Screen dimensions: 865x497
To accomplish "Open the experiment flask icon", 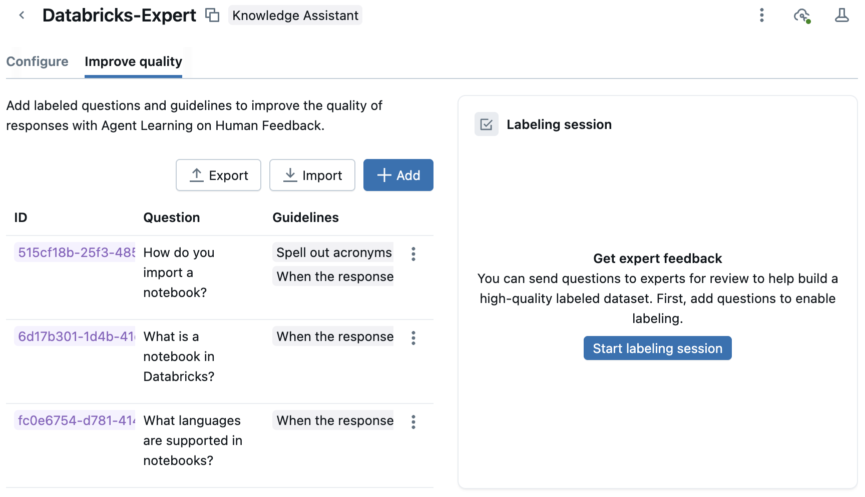I will [841, 15].
